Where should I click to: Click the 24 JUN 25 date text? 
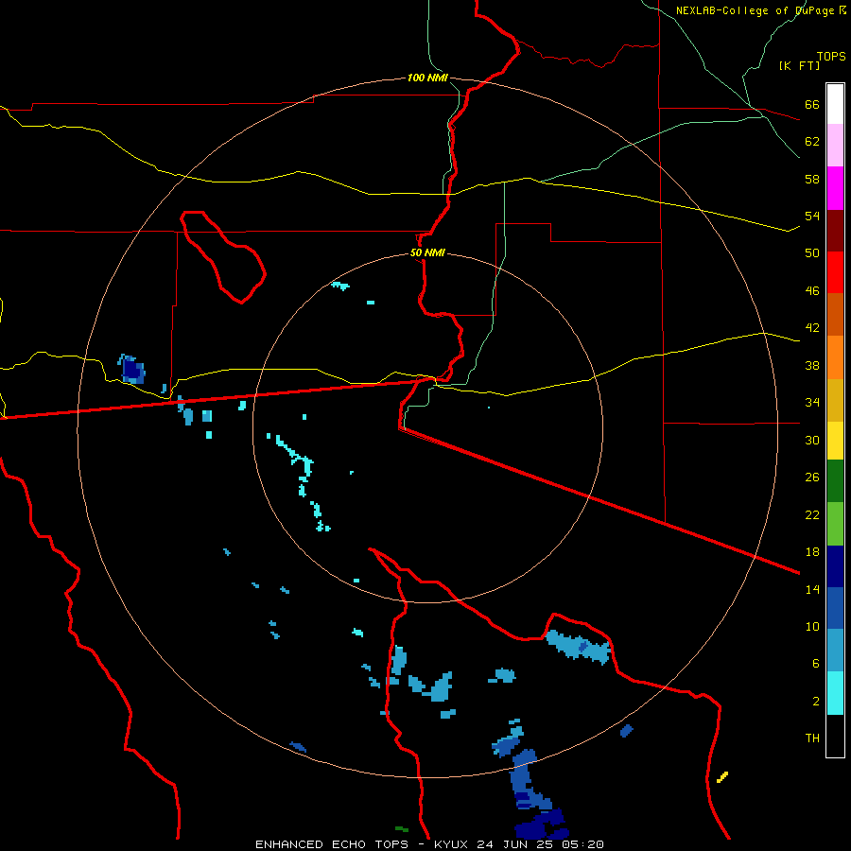coord(515,844)
